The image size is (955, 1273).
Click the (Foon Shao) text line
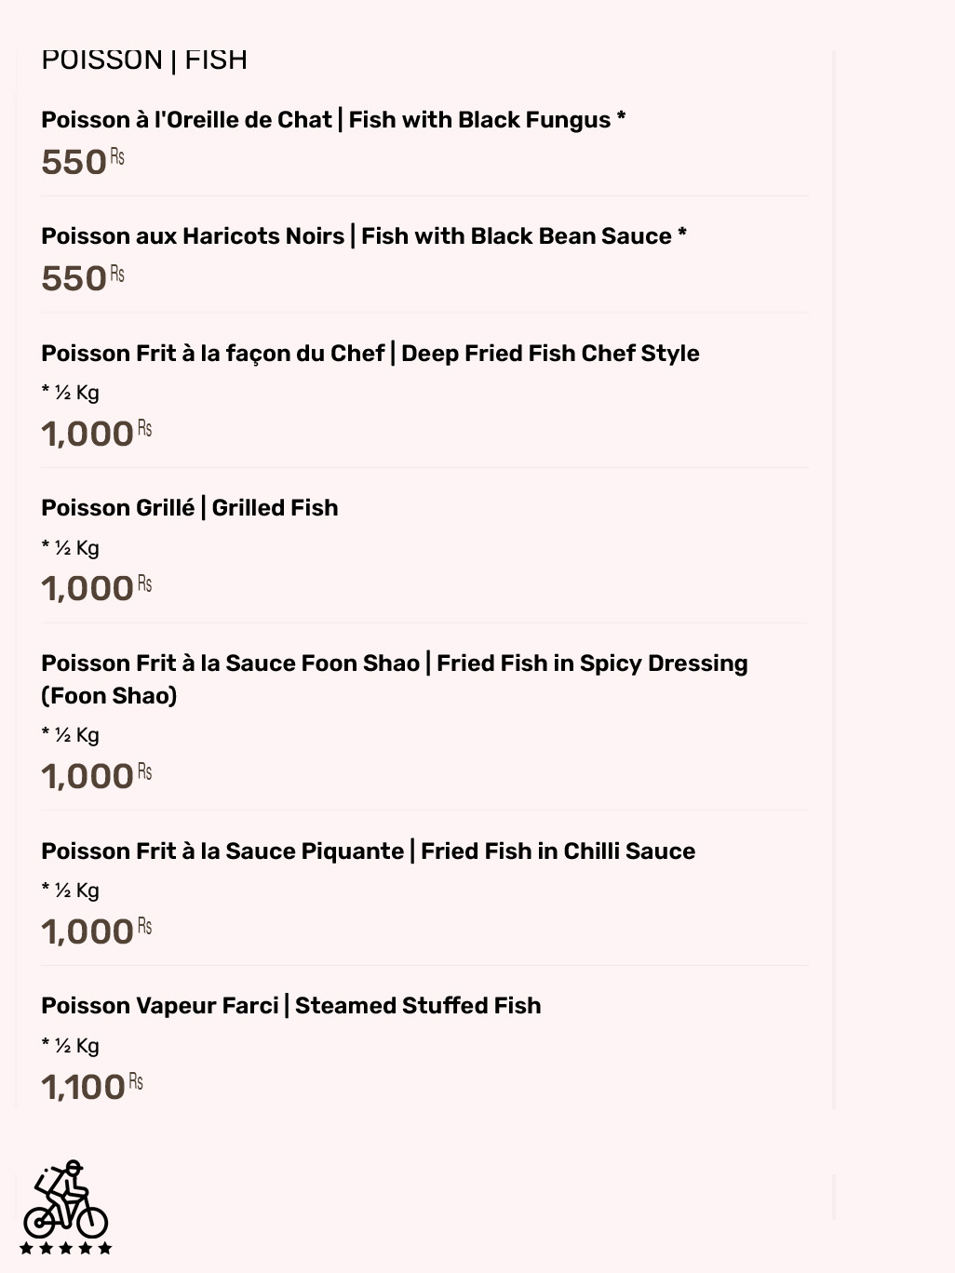pos(109,696)
